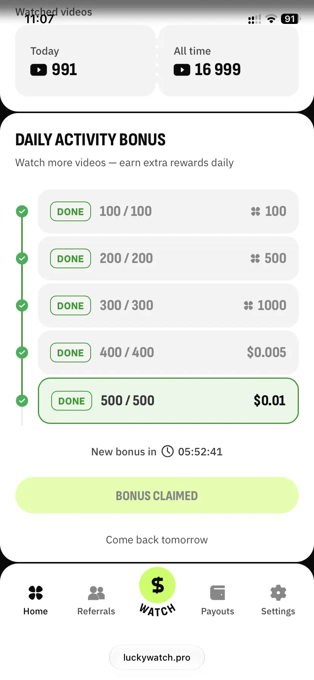
Task: Tap the video icon next to 16 999
Action: (182, 70)
